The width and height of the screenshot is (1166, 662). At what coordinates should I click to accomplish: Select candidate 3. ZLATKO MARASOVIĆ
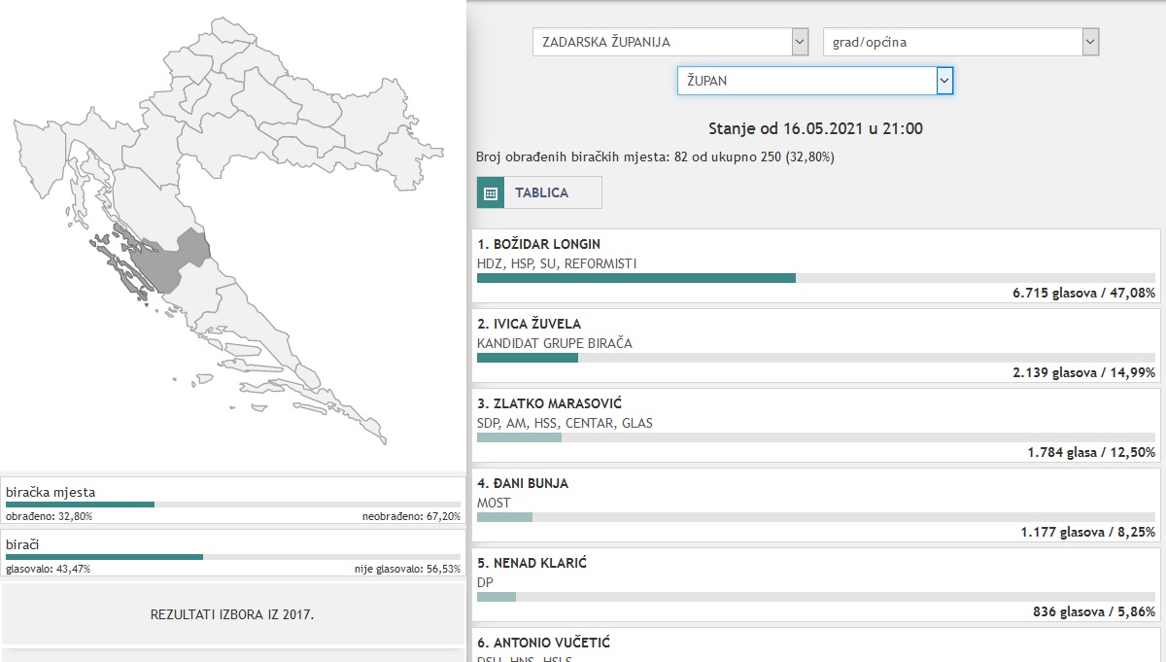click(x=549, y=403)
